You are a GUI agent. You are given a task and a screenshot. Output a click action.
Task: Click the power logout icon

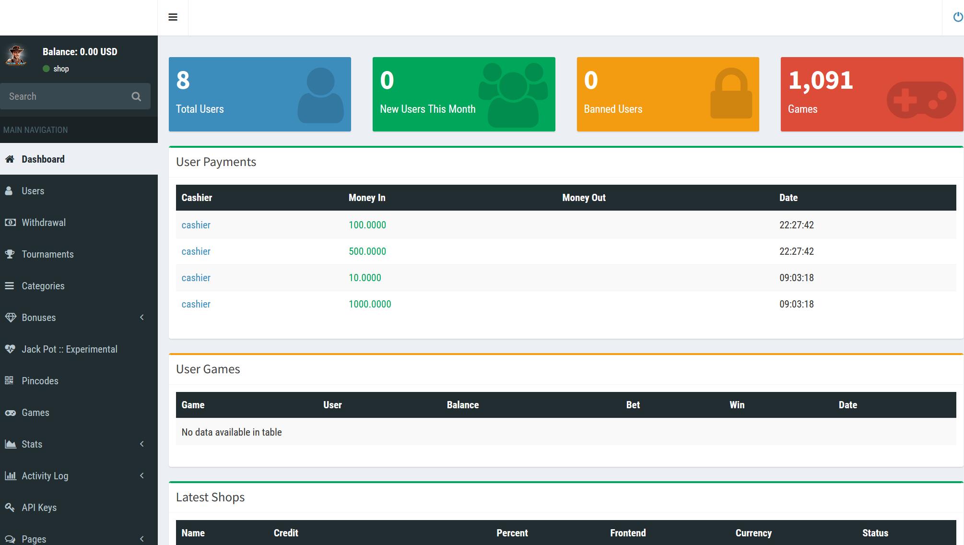(958, 17)
